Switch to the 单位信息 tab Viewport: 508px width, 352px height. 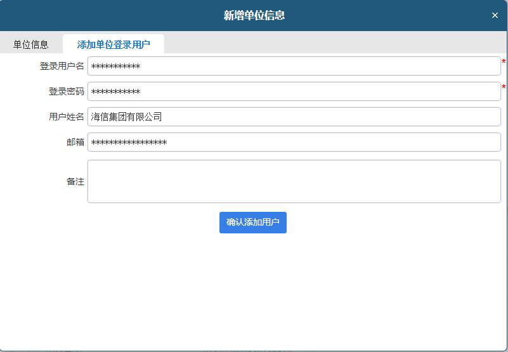[31, 44]
